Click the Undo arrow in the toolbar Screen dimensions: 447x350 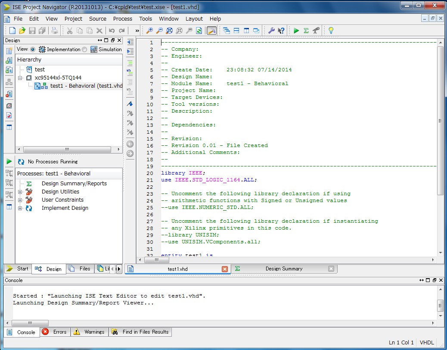[x=112, y=31]
